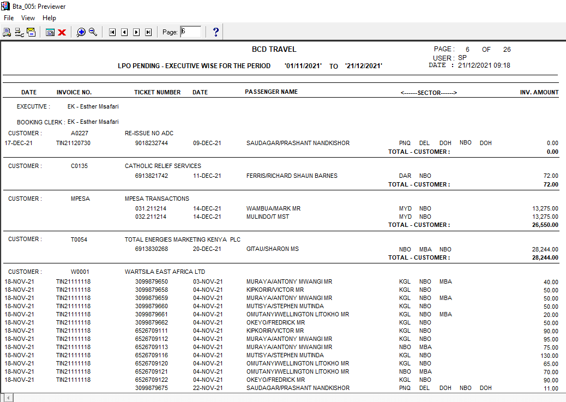566x402 pixels.
Task: Click ticket number 6526709111
Action: 152,331
